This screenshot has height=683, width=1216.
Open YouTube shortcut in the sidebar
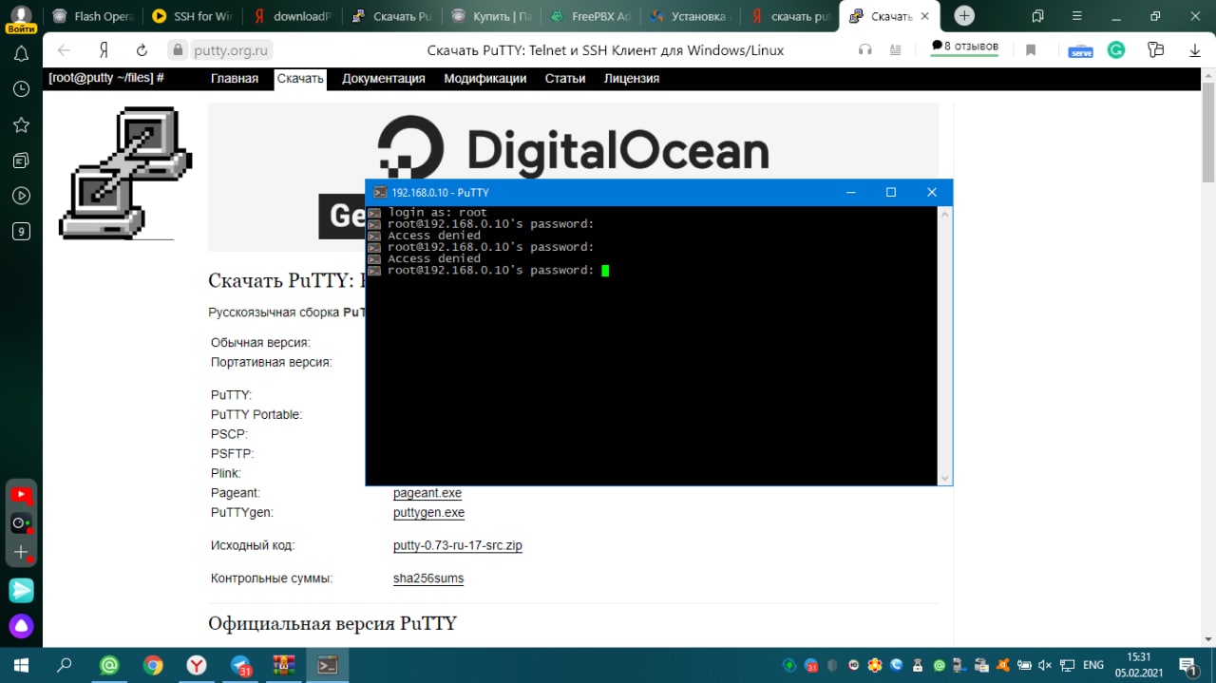coord(21,495)
